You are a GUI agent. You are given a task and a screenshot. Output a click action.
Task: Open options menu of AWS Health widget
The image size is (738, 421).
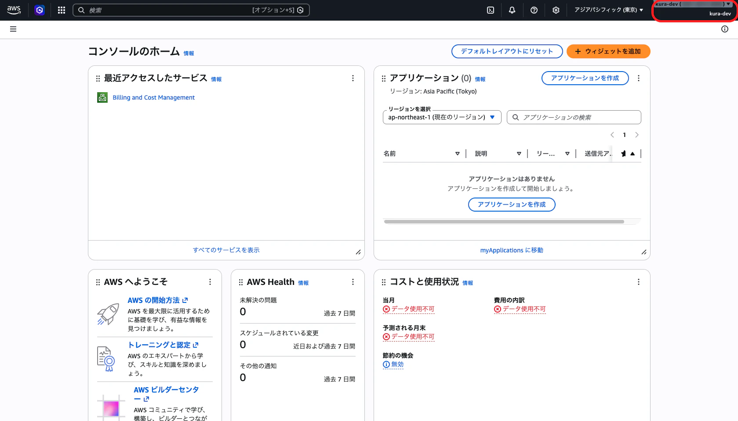coord(353,282)
